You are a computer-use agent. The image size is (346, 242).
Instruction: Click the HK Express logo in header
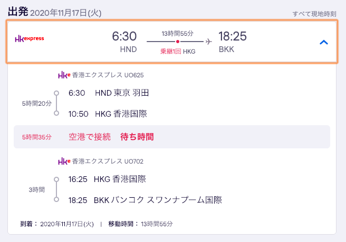(x=30, y=39)
